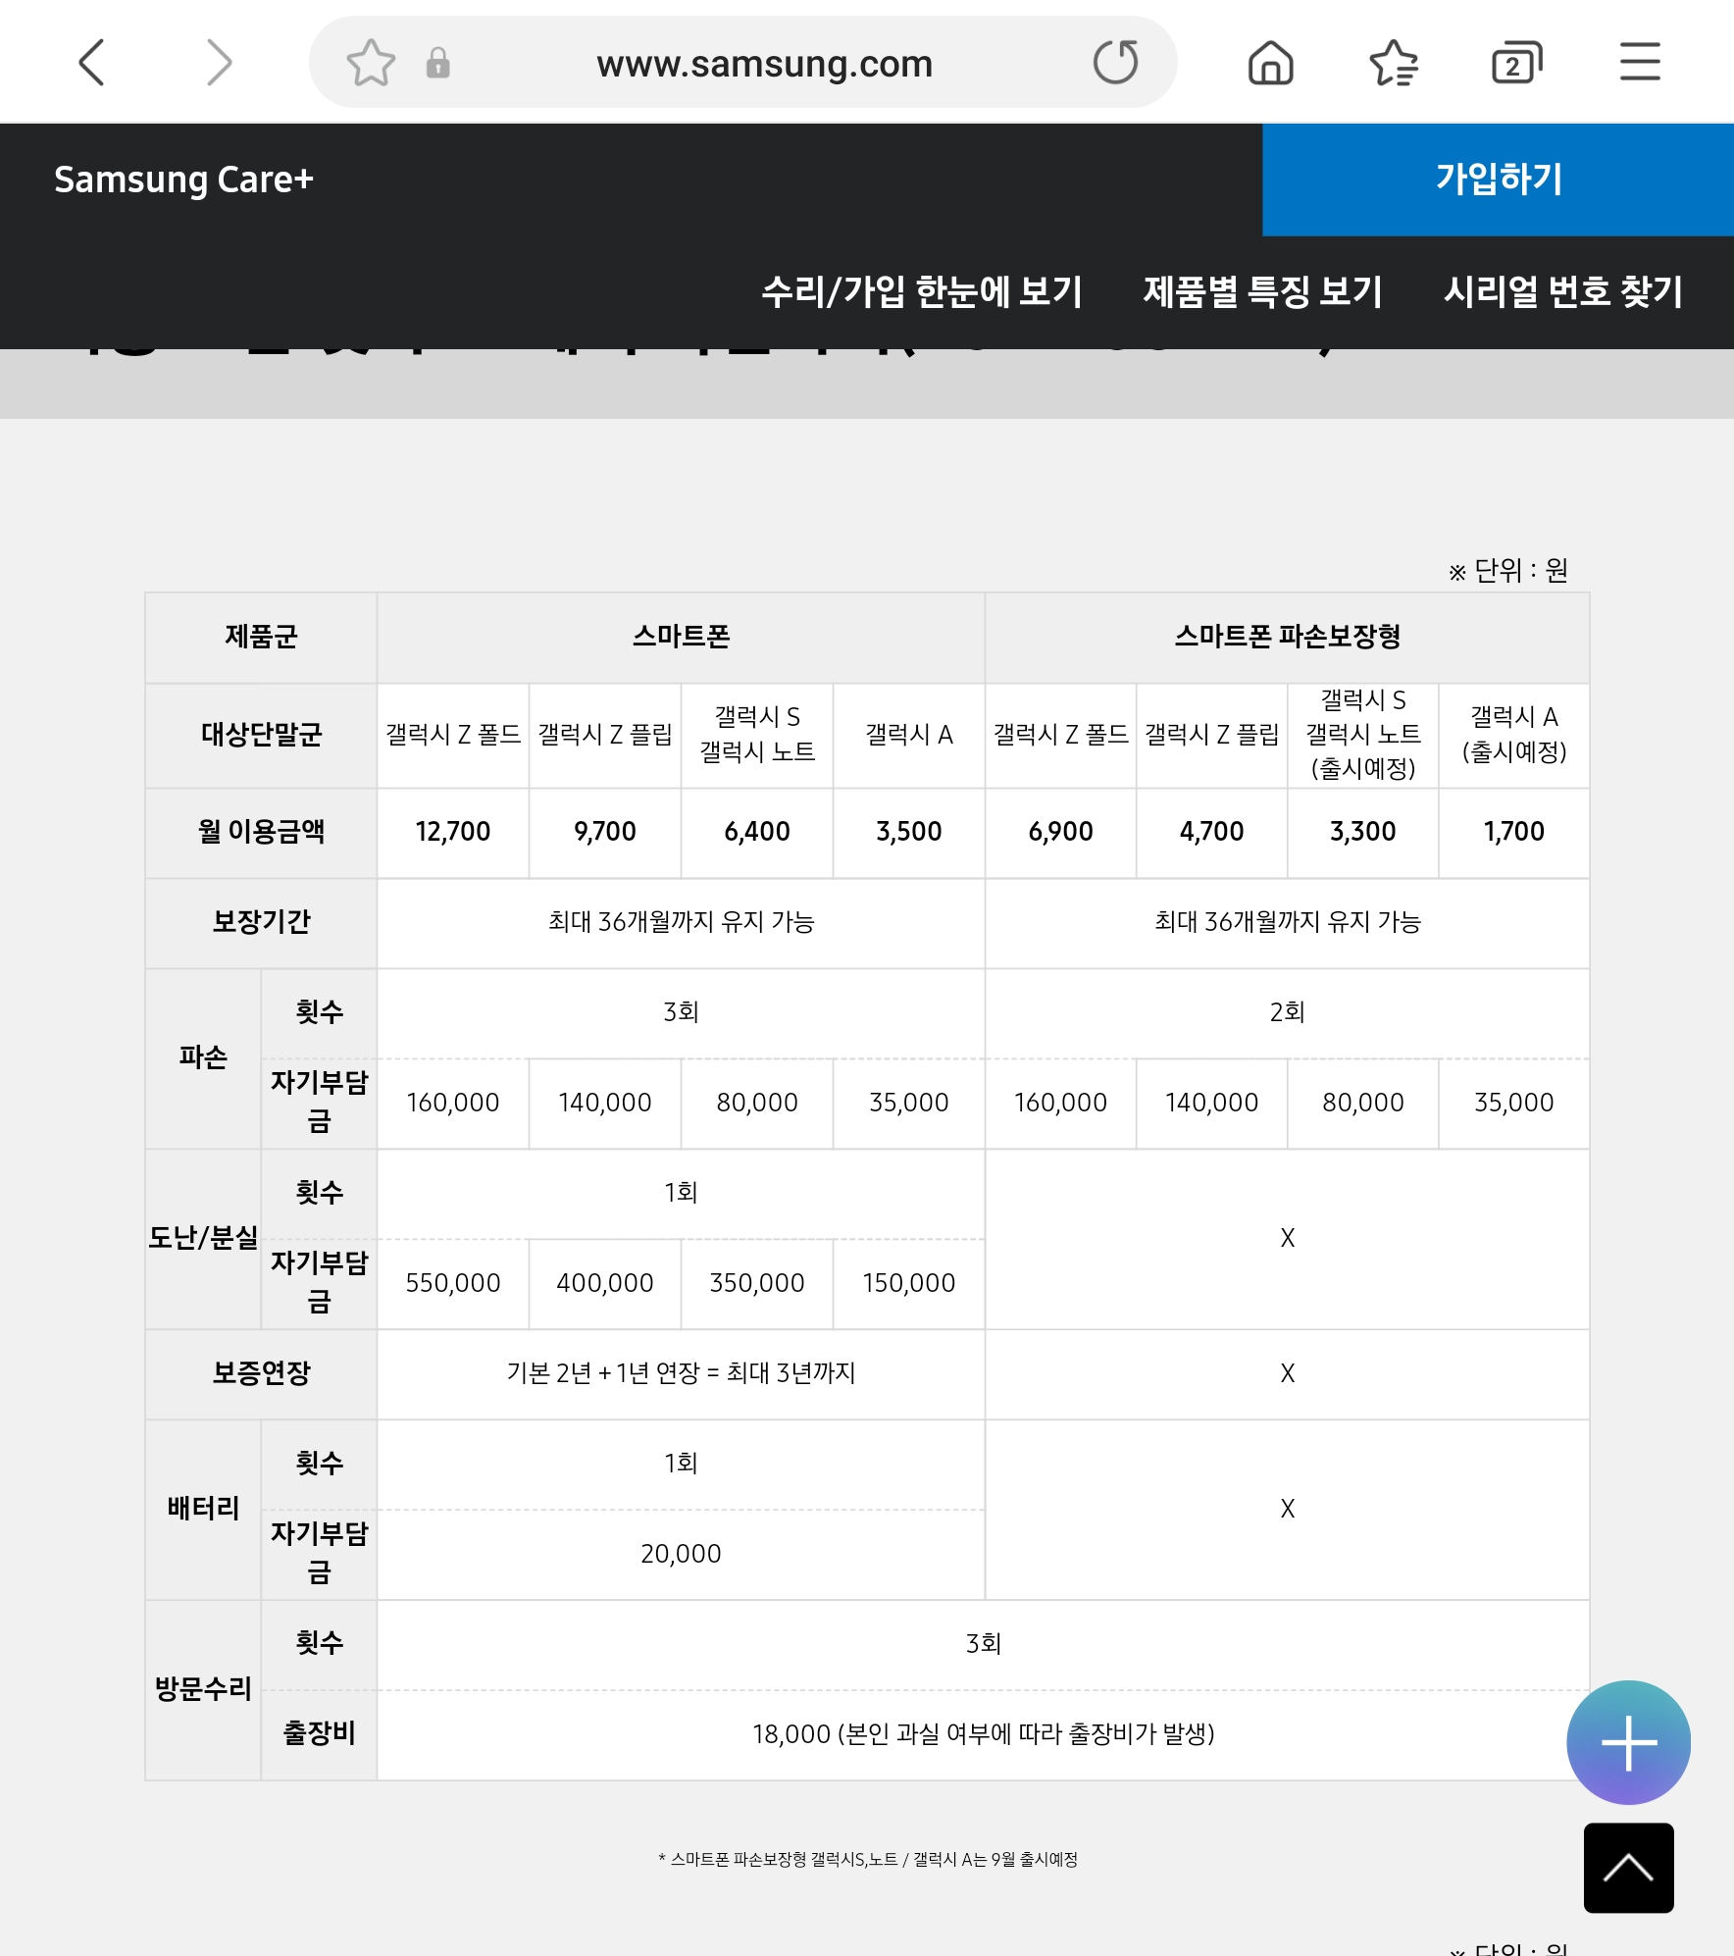Select the 3회 damage count cell
Screen dimensions: 1734x1956
[681, 1012]
